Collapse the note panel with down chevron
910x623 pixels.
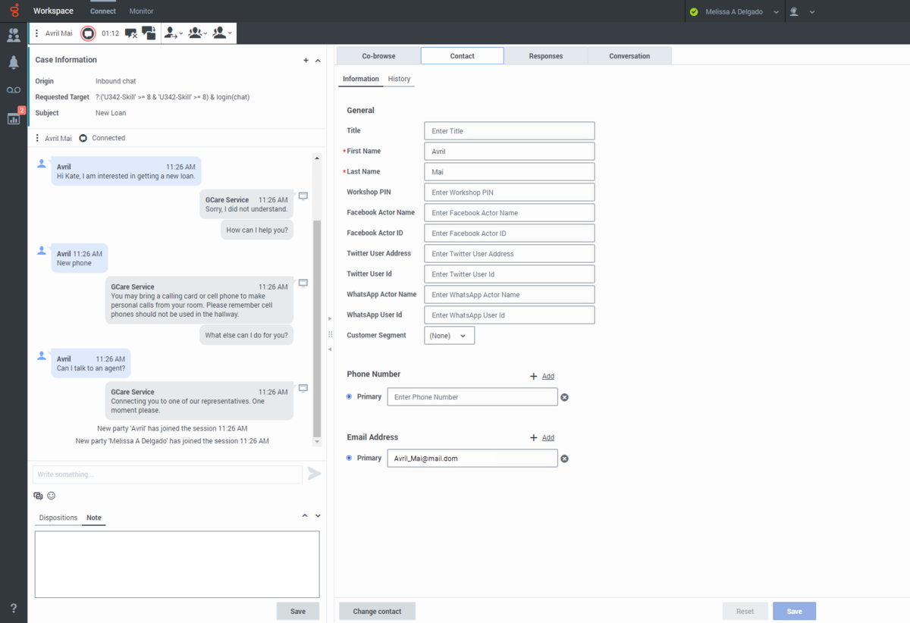(x=318, y=515)
